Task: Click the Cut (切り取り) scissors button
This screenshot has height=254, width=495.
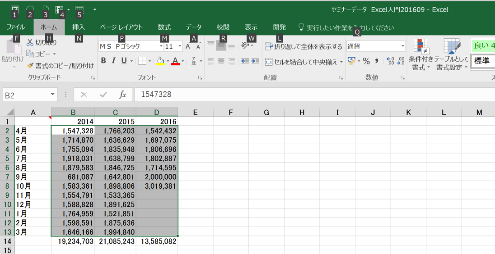Action: [42, 42]
